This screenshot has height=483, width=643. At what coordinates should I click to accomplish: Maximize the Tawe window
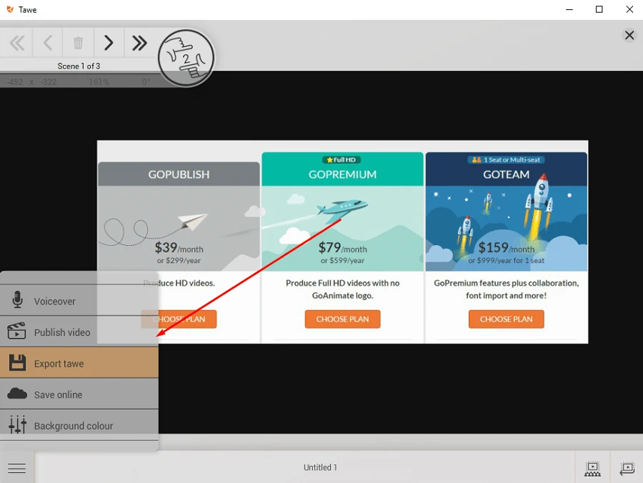coord(599,9)
